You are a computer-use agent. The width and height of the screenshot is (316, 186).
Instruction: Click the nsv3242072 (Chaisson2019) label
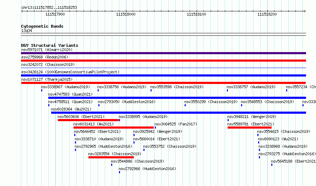[48, 64]
